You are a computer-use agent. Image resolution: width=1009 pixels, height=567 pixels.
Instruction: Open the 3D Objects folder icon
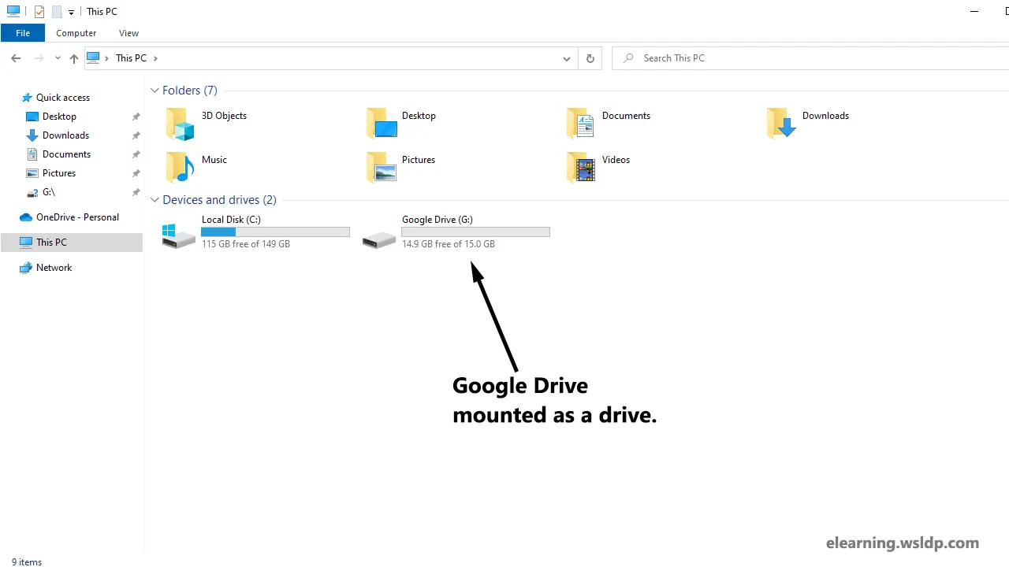click(180, 124)
